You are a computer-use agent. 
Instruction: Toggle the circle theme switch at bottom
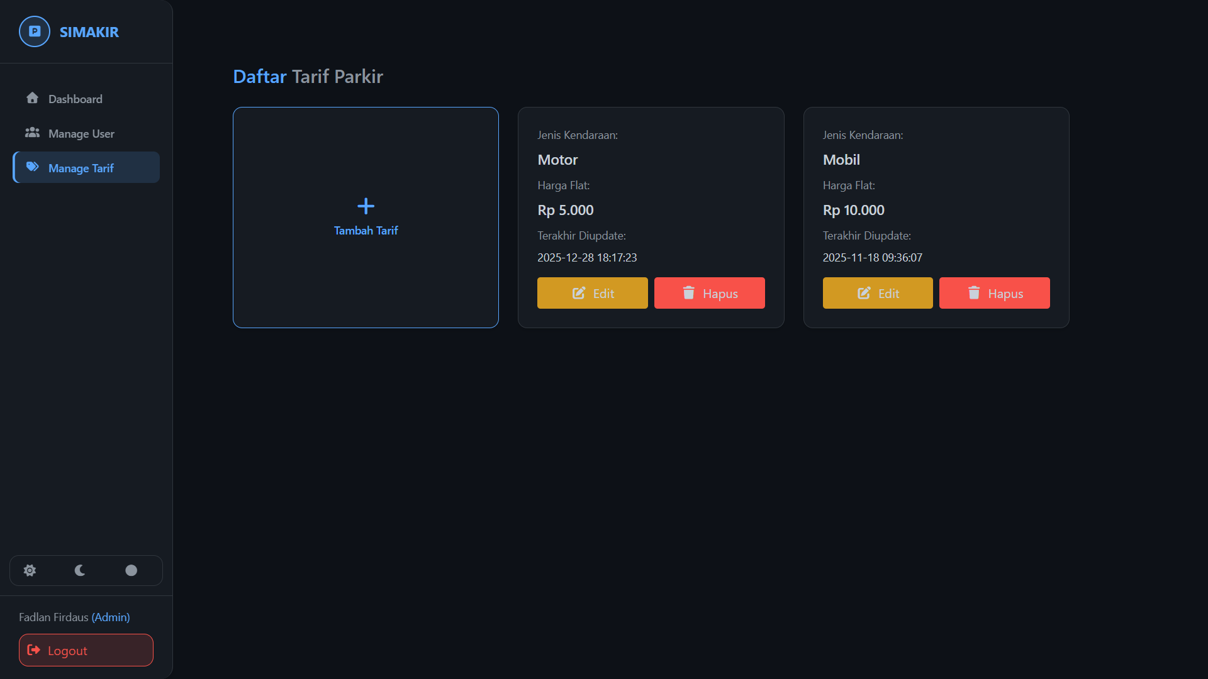click(131, 570)
